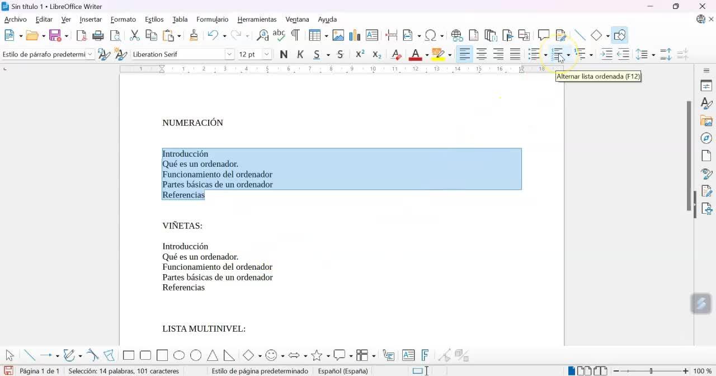The height and width of the screenshot is (376, 716).
Task: Toggle superscript
Action: [x=360, y=54]
